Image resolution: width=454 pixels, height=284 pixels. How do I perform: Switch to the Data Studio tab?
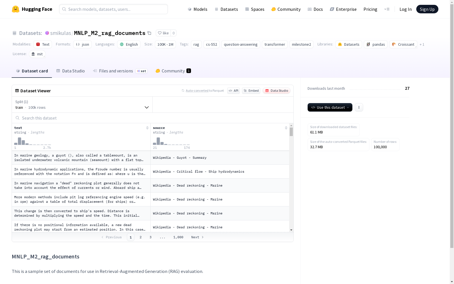pos(70,71)
